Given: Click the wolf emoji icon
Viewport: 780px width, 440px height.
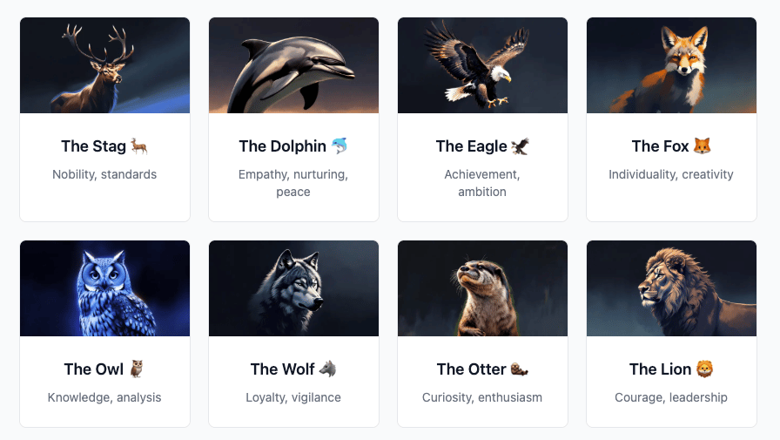Looking at the screenshot, I should [328, 369].
